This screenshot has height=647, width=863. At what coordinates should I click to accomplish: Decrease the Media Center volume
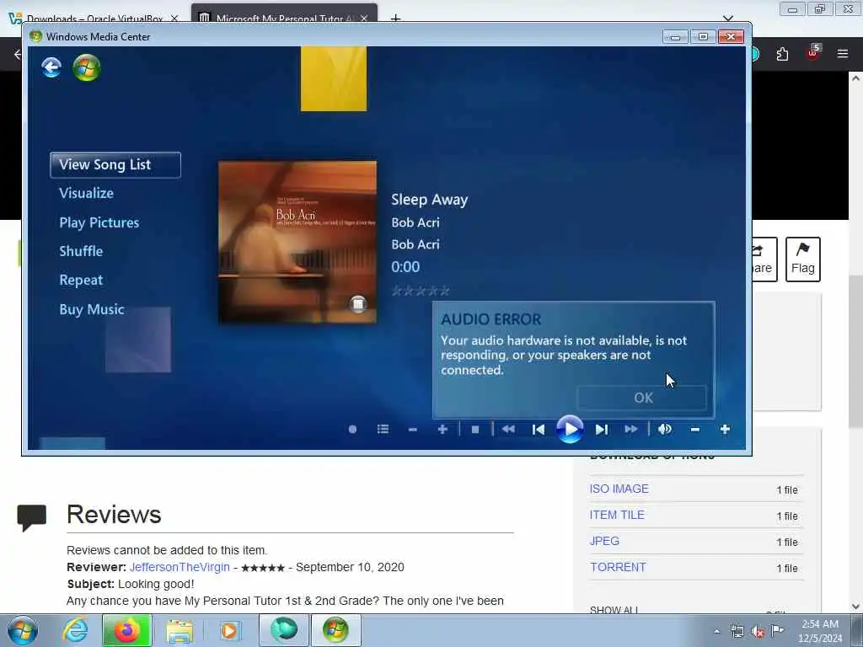pos(695,430)
